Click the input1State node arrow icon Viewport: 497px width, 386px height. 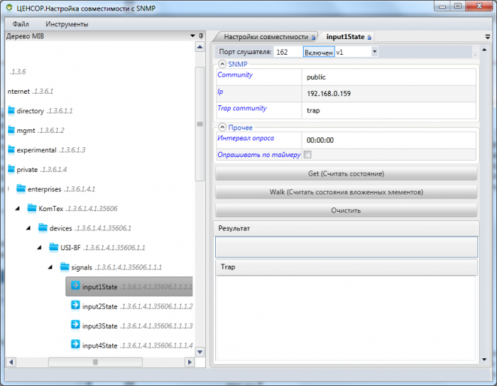[x=75, y=286]
